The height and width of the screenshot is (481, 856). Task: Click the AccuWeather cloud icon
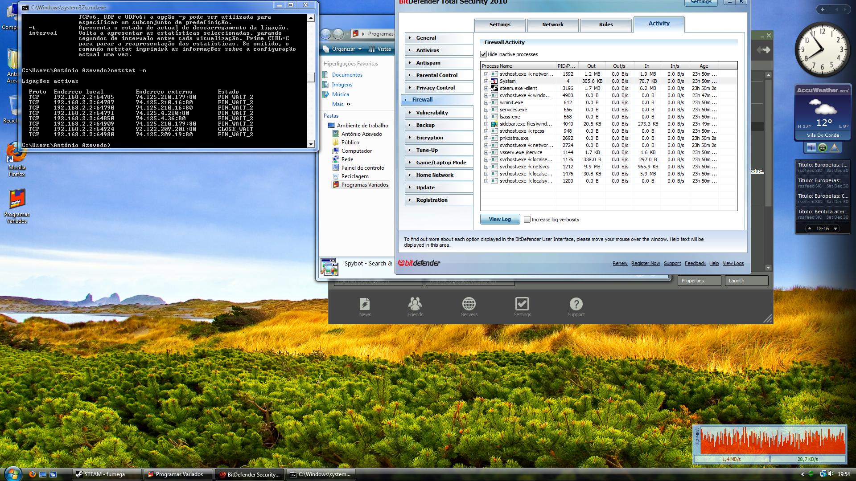point(823,108)
